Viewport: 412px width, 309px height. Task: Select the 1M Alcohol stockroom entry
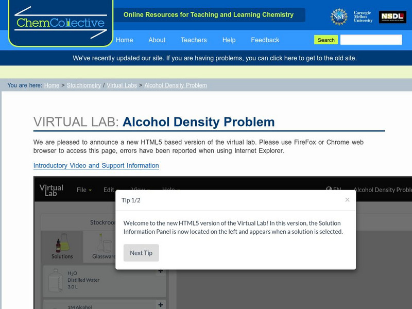105,305
